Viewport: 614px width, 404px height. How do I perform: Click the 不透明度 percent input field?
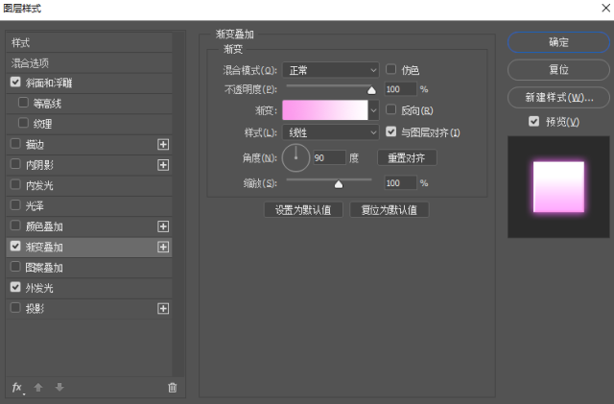pyautogui.click(x=401, y=89)
